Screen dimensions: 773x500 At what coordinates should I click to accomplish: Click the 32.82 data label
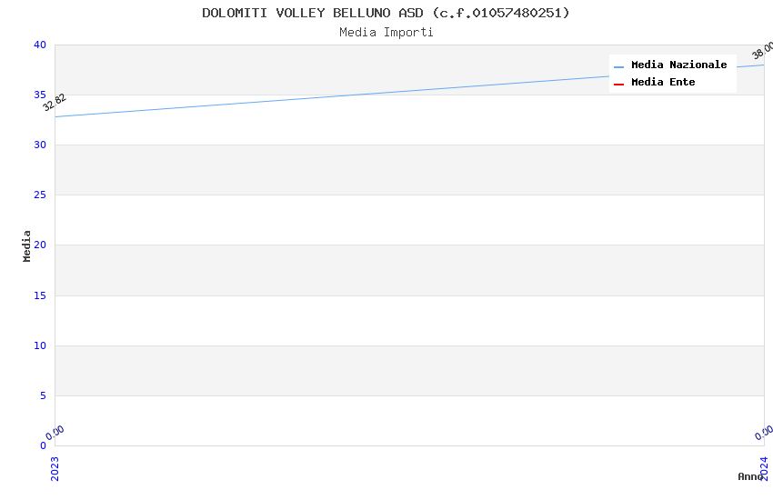[55, 103]
